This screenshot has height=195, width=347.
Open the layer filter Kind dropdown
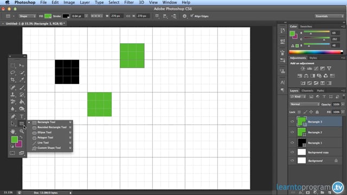[298, 96]
